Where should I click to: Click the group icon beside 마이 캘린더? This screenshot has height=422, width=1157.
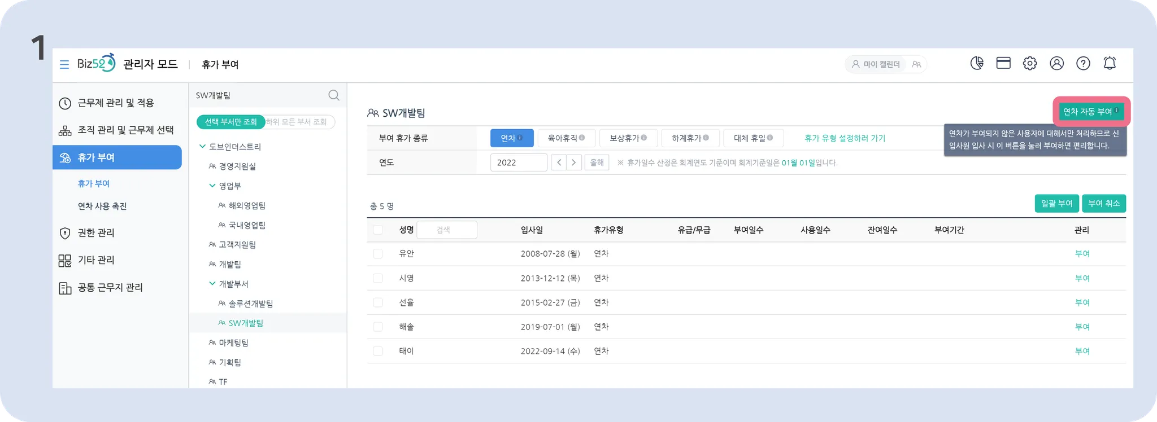(x=916, y=64)
